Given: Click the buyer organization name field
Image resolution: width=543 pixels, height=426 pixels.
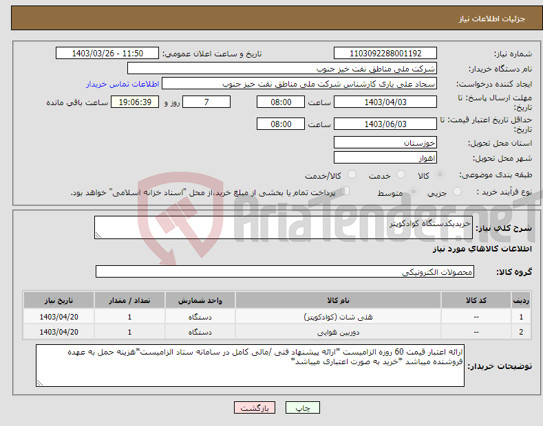Looking at the screenshot, I should [282, 69].
